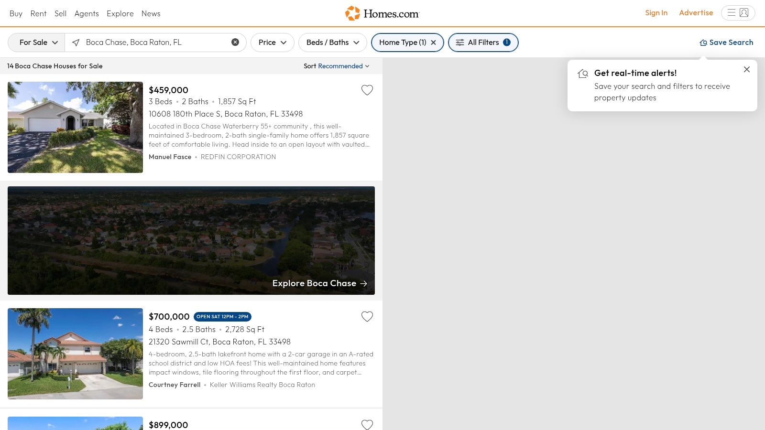Click the location search input field

(155, 43)
